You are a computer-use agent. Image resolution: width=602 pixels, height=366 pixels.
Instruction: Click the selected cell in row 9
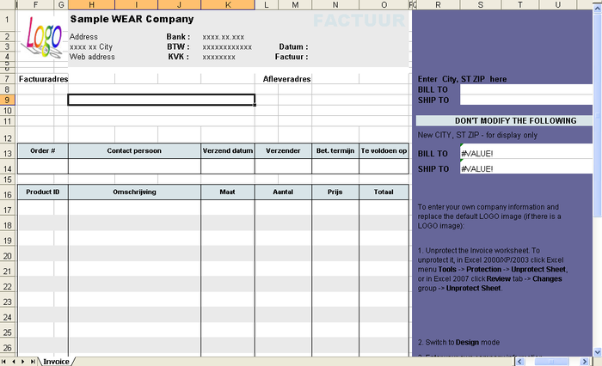point(162,100)
